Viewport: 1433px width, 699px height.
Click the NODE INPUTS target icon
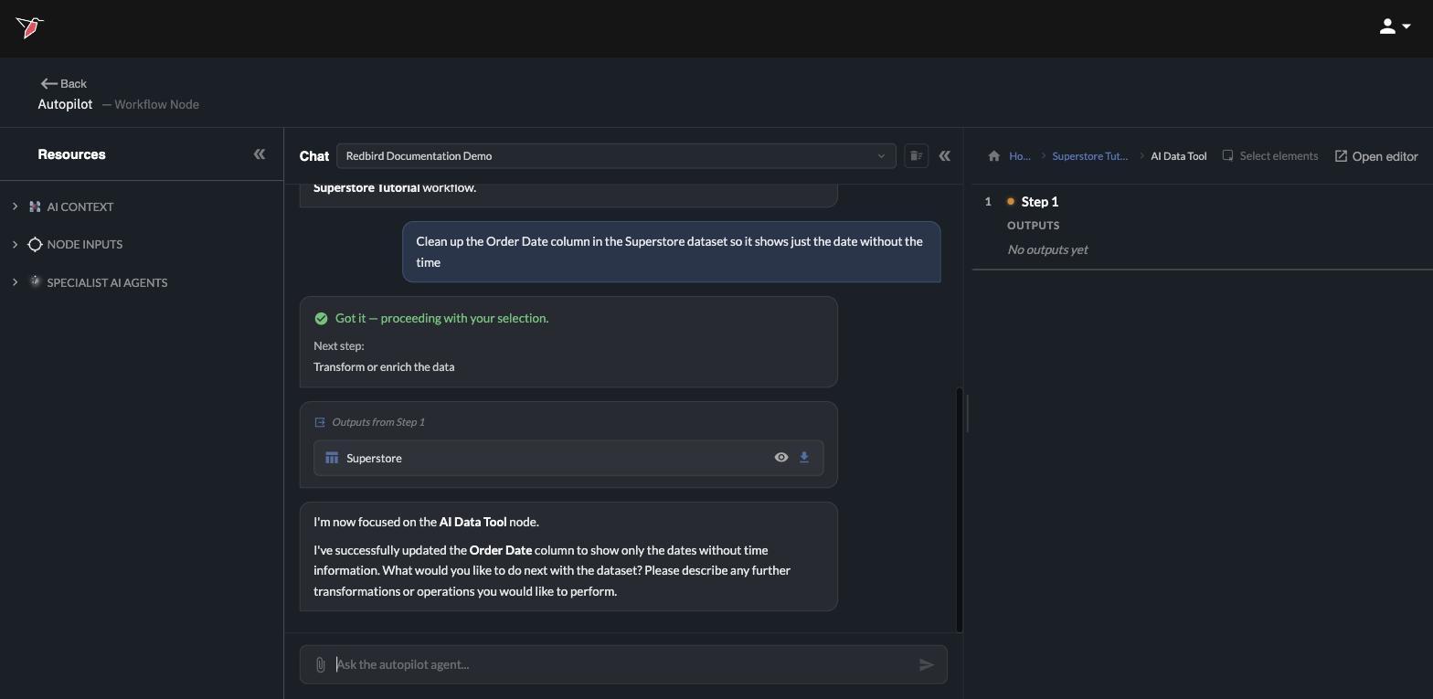[35, 244]
